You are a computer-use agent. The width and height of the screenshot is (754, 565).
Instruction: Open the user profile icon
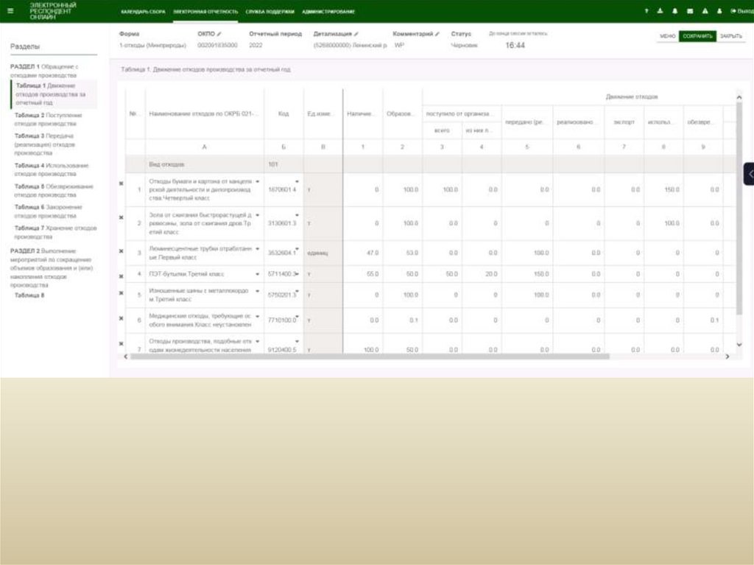719,10
